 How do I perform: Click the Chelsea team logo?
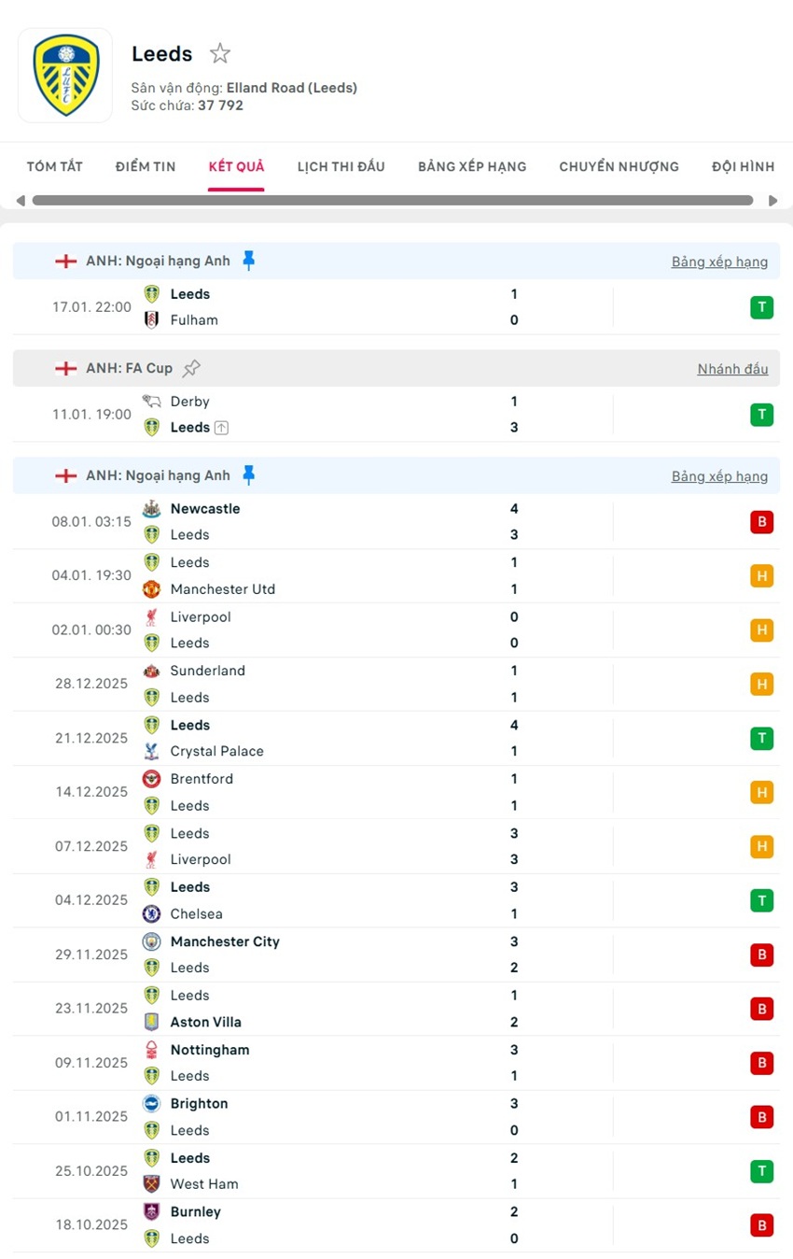(151, 913)
